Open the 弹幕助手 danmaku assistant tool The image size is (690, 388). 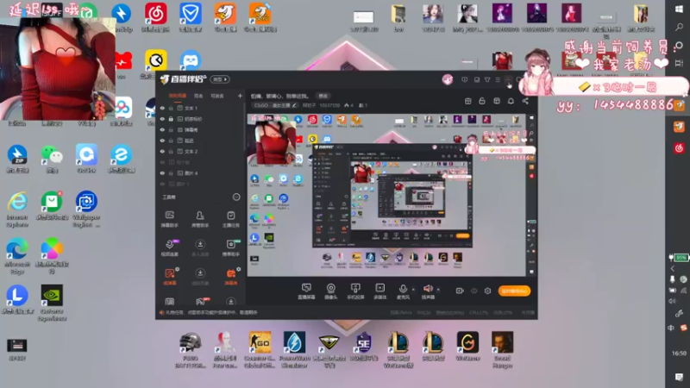pos(169,219)
